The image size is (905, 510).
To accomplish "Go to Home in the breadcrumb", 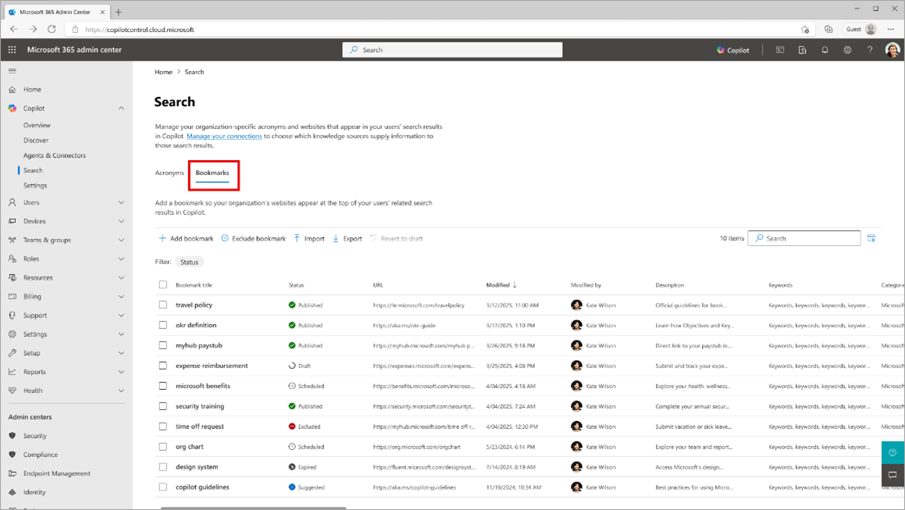I will (x=163, y=72).
